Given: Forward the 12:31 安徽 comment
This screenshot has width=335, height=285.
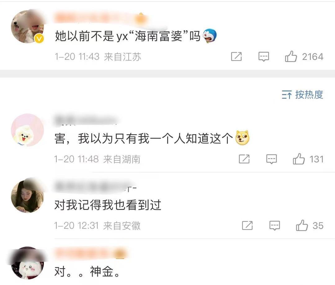Looking at the screenshot, I should pyautogui.click(x=247, y=225).
